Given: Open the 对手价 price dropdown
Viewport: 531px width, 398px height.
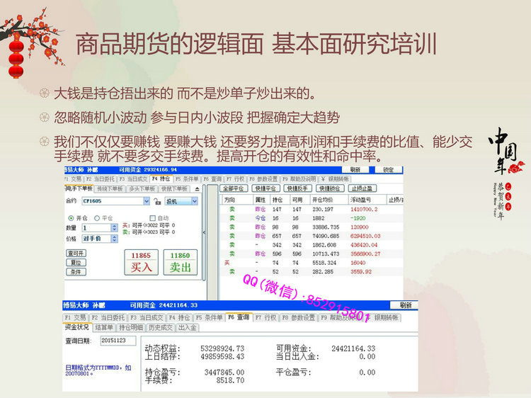Looking at the screenshot, I should [115, 239].
